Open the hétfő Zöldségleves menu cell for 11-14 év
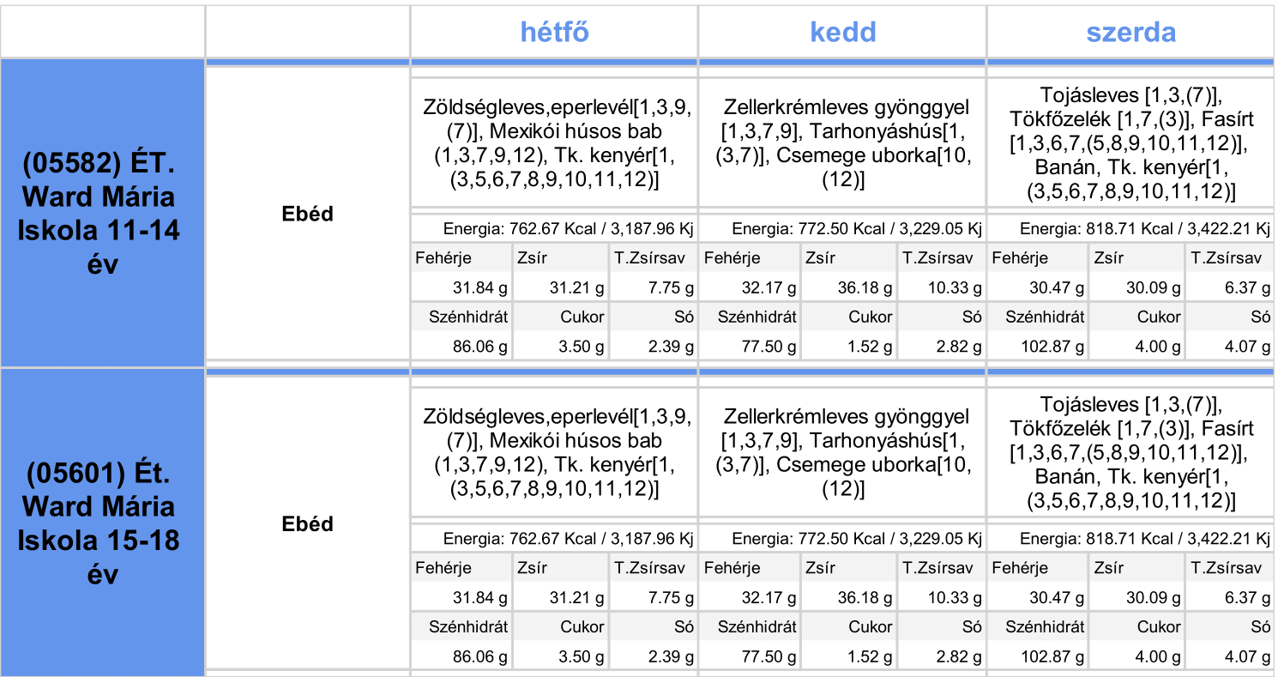The height and width of the screenshot is (677, 1278). click(554, 143)
